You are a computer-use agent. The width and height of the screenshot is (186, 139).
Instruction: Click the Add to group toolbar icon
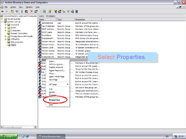point(76,12)
